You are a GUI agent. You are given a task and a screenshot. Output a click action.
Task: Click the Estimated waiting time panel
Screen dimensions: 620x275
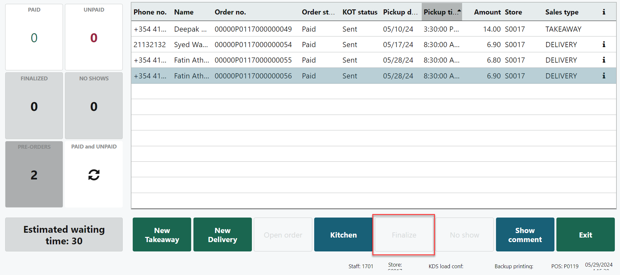click(64, 235)
